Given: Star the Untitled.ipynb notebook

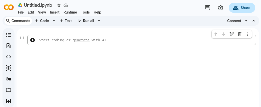Looking at the screenshot, I should pyautogui.click(x=59, y=5).
